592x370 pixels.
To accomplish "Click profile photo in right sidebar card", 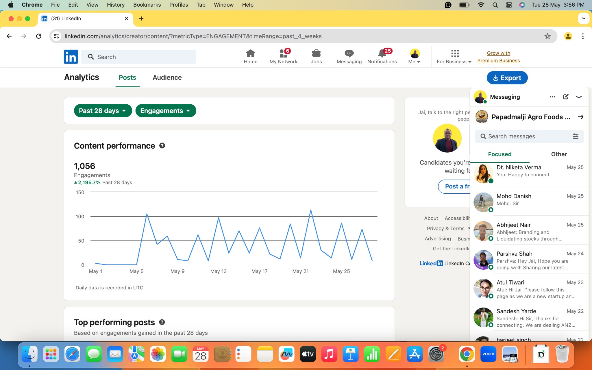I will (447, 138).
